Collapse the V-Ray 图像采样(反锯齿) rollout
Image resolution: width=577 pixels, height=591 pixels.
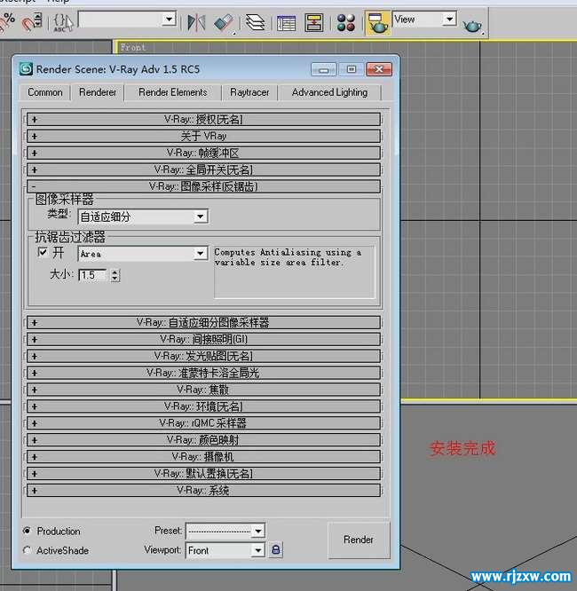pyautogui.click(x=203, y=186)
